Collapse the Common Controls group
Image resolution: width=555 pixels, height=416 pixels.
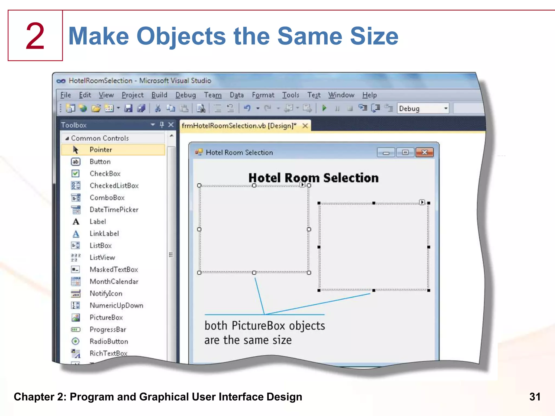coord(67,138)
